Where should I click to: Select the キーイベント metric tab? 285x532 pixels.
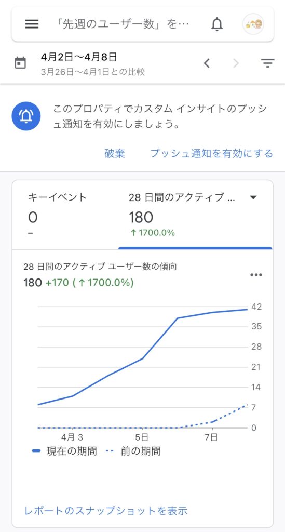coord(65,216)
